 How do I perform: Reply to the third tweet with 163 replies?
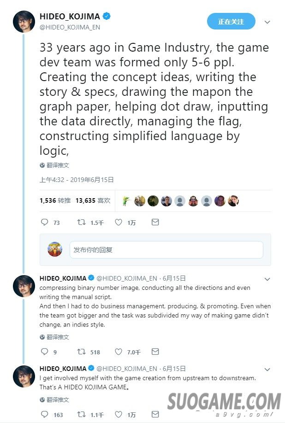tap(45, 415)
